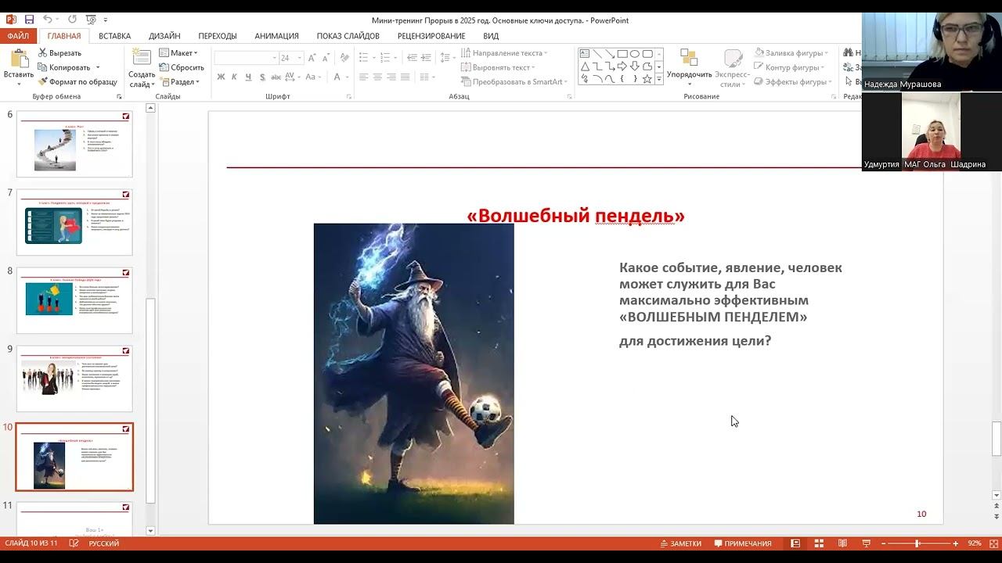1002x563 pixels.
Task: Open the Раздел section dropdown
Action: [x=180, y=81]
